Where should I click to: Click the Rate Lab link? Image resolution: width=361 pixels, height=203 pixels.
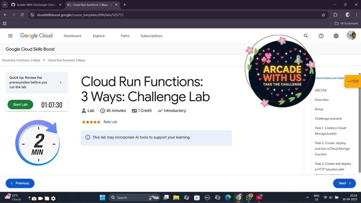click(110, 122)
